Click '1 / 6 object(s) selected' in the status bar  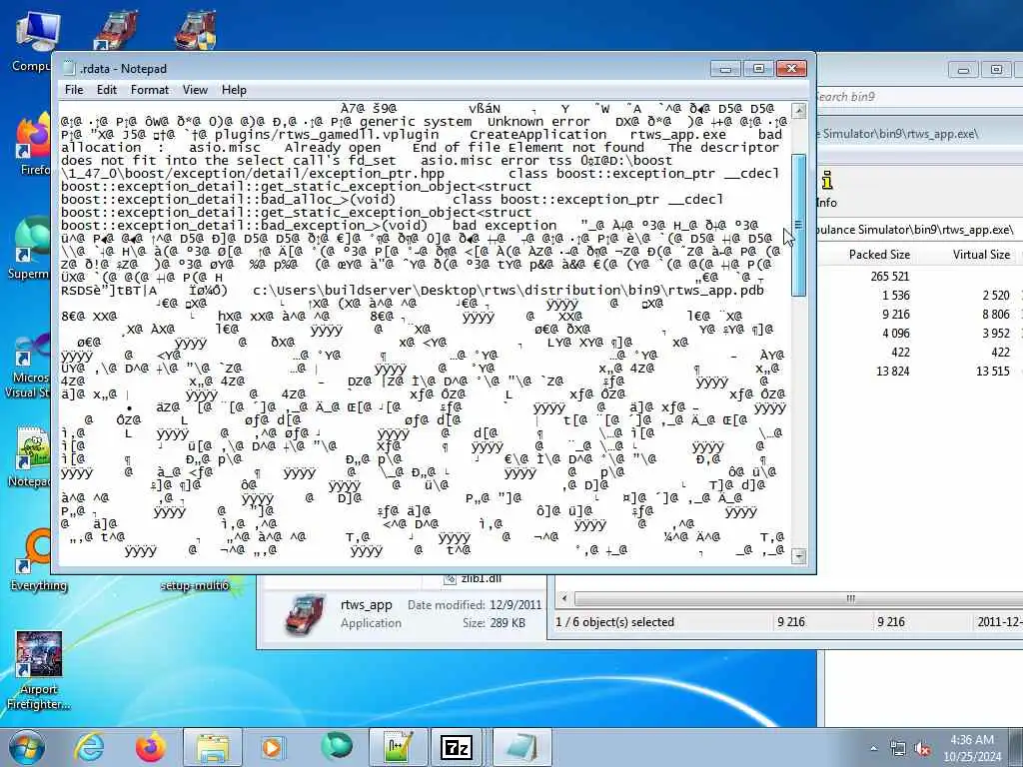pyautogui.click(x=614, y=621)
